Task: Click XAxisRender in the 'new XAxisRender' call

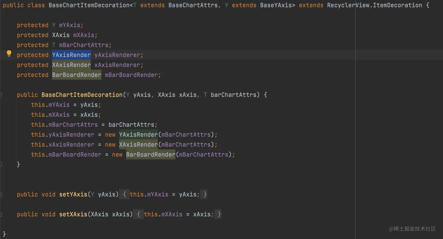Action: [x=138, y=145]
